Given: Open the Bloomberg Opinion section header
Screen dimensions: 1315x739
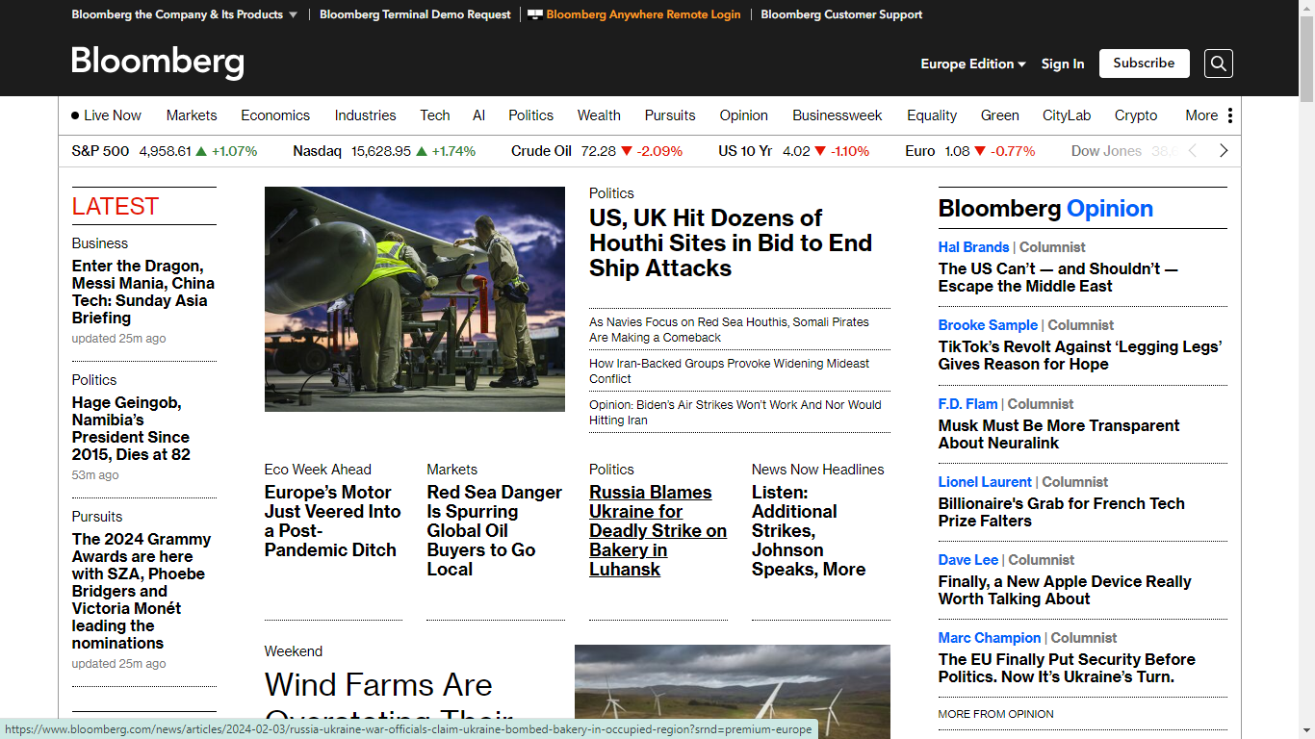Looking at the screenshot, I should [x=1045, y=209].
